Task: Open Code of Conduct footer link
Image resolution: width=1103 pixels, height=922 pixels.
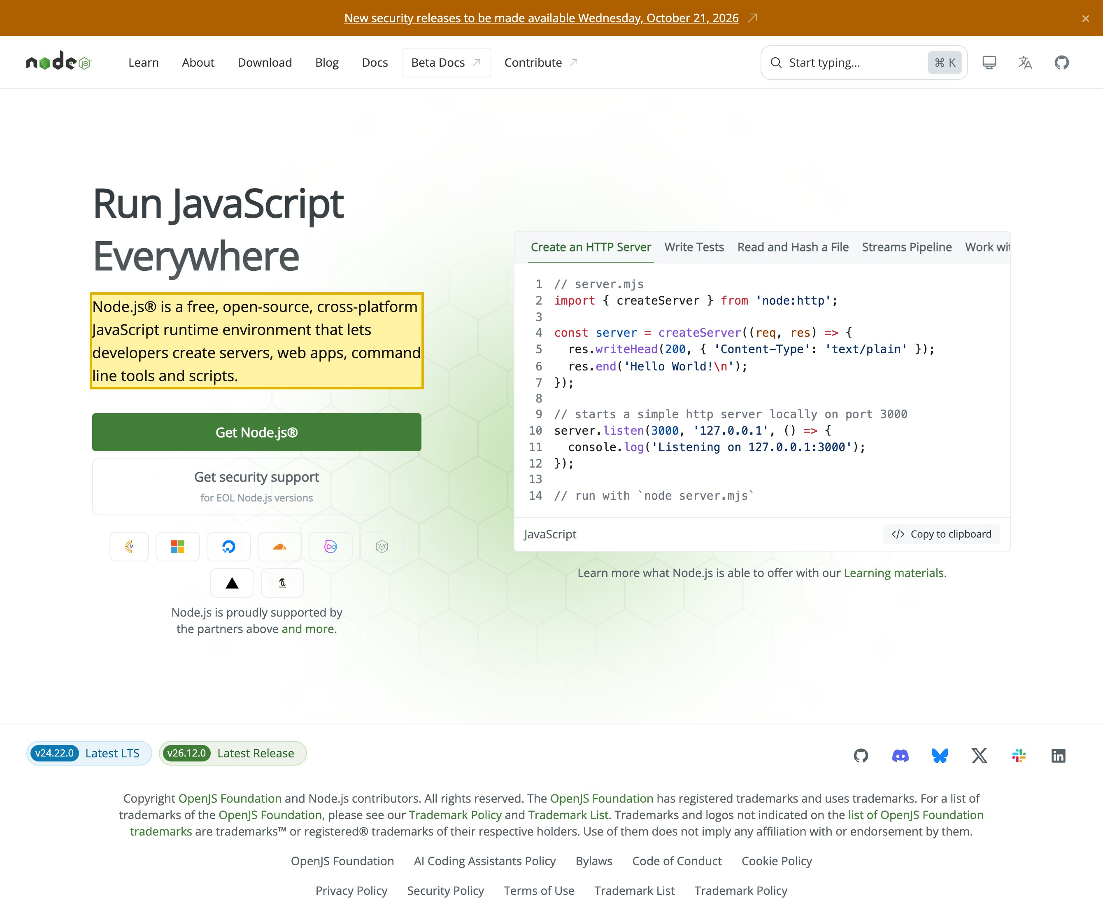Action: [677, 861]
